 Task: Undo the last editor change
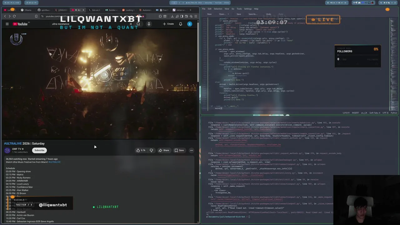(x=268, y=14)
